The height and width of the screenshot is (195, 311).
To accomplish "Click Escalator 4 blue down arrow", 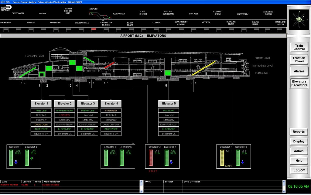I will 171,162.
